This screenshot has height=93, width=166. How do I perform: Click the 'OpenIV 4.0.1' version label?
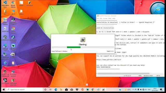point(110,51)
